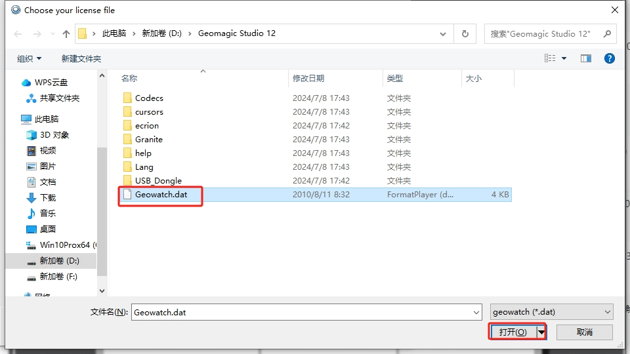
Task: Refresh the Geomagic Studio 12 folder
Action: coord(465,33)
